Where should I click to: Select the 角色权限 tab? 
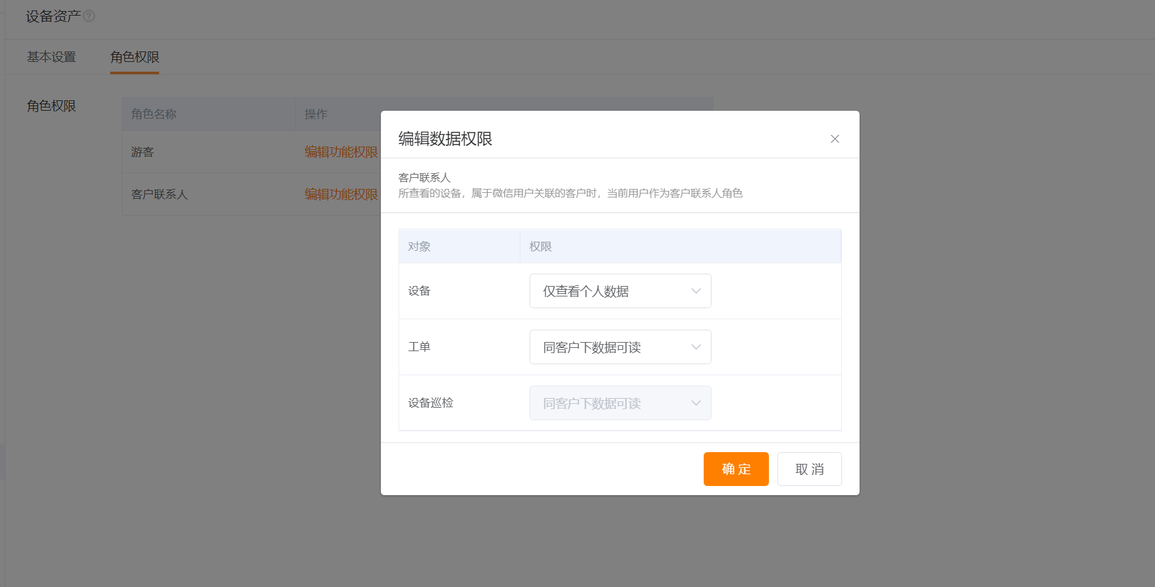tap(135, 57)
